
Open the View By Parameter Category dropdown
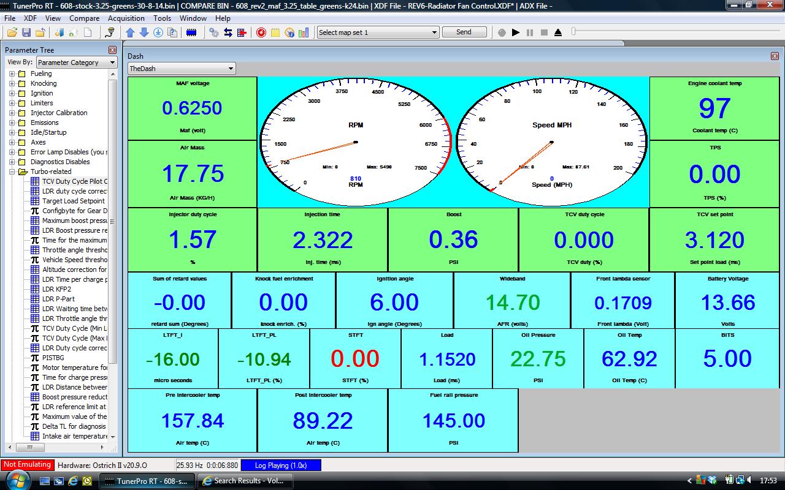click(77, 62)
